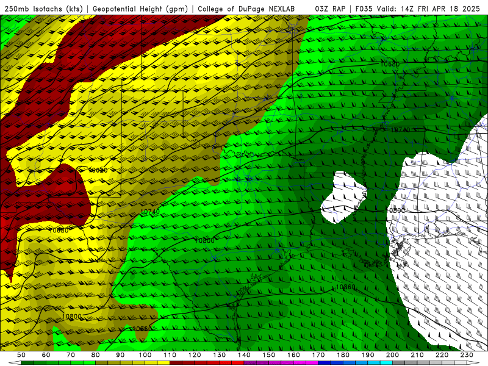Screen dimensions: 488x366
Task: Click the 170 value on the color scale
Action: click(318, 355)
